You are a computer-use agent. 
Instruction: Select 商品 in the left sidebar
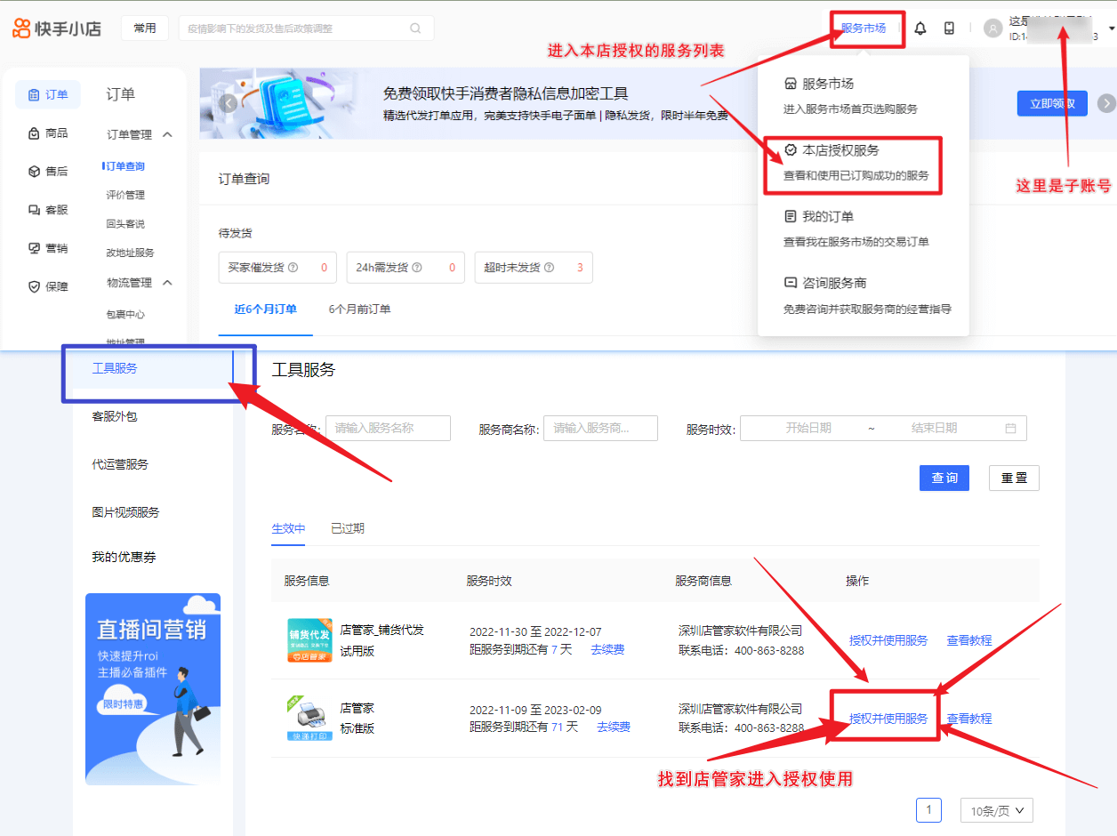pyautogui.click(x=48, y=133)
